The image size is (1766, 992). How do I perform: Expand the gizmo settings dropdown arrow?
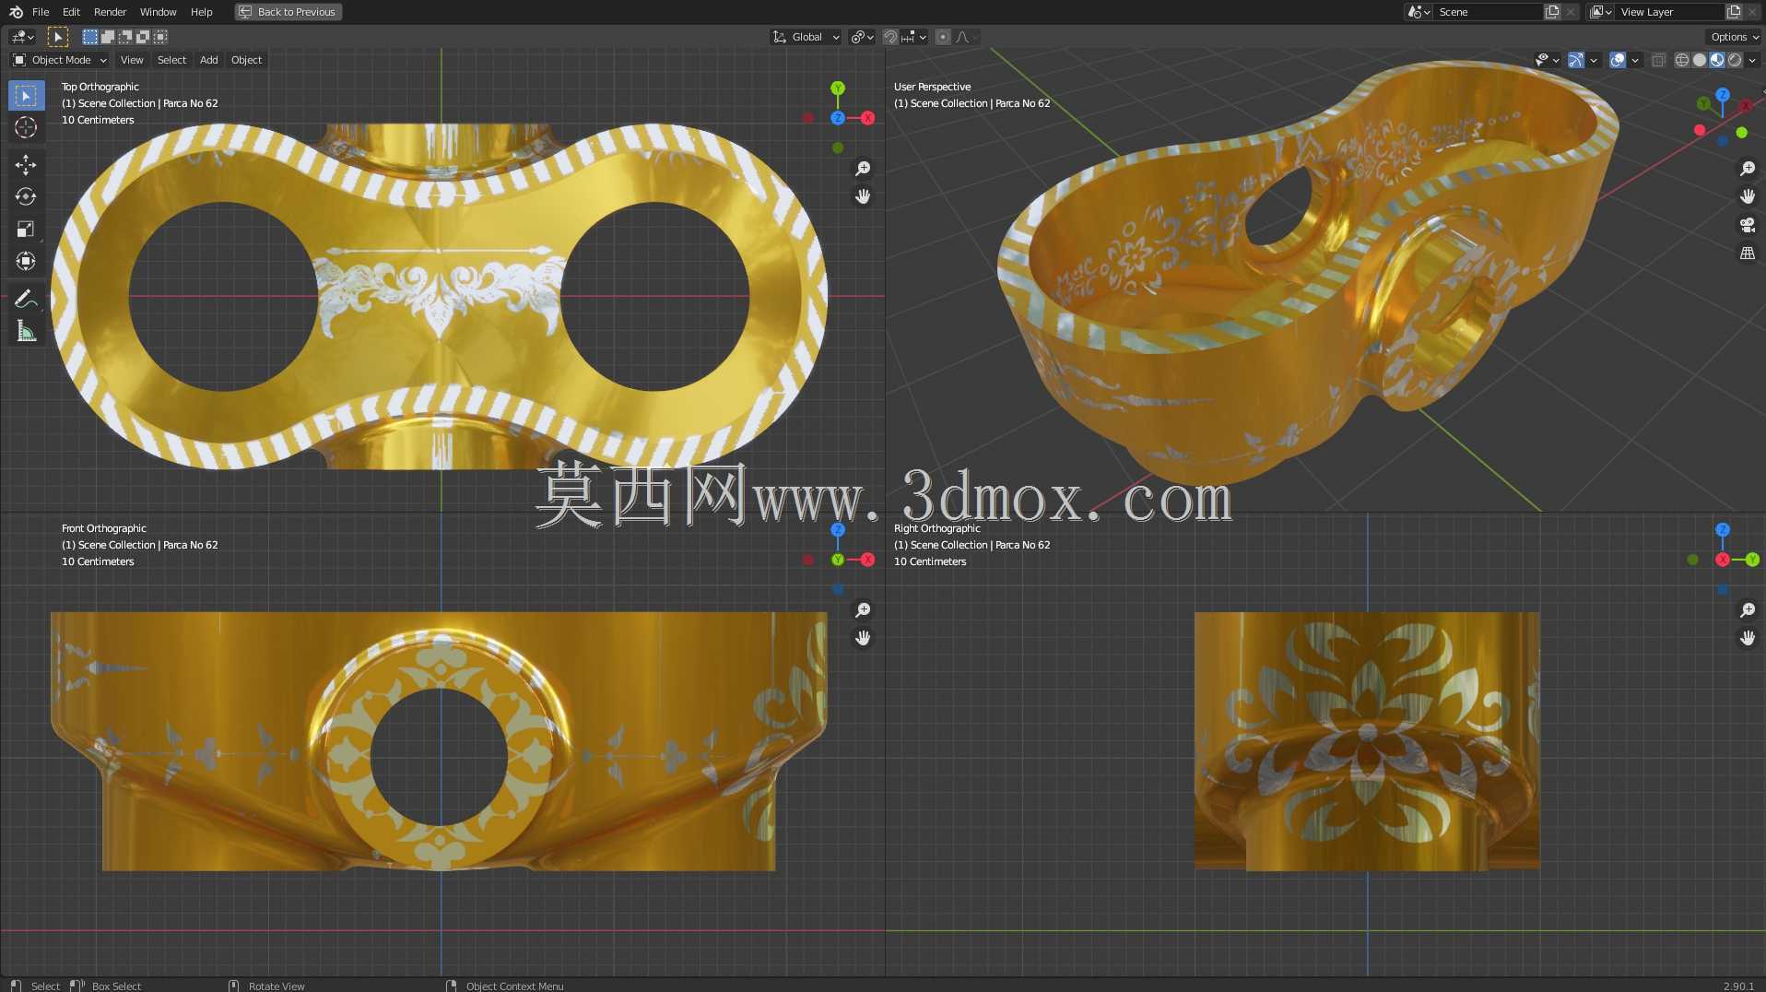pyautogui.click(x=1594, y=60)
